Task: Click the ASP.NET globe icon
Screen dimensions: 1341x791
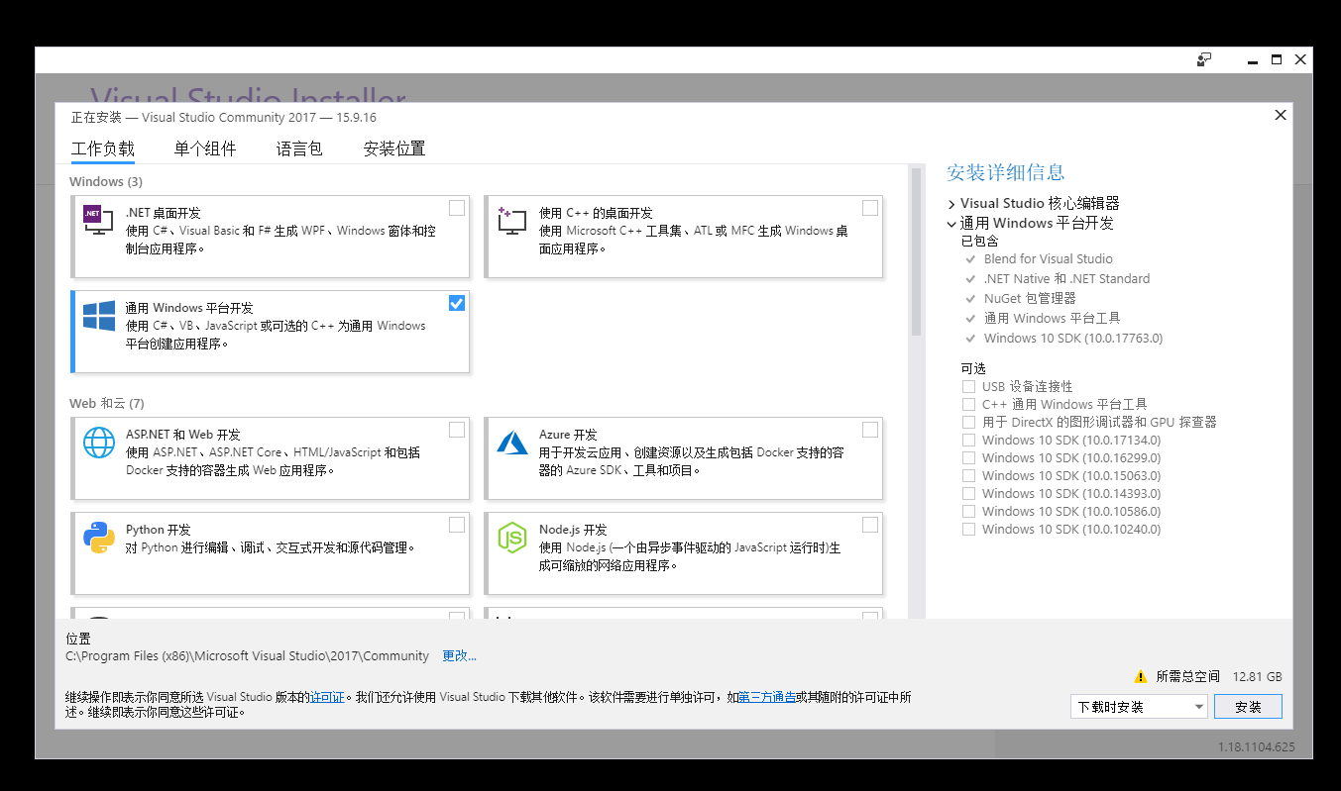Action: [98, 442]
